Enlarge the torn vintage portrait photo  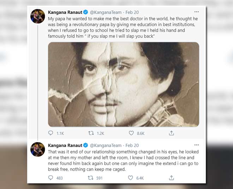(x=123, y=84)
